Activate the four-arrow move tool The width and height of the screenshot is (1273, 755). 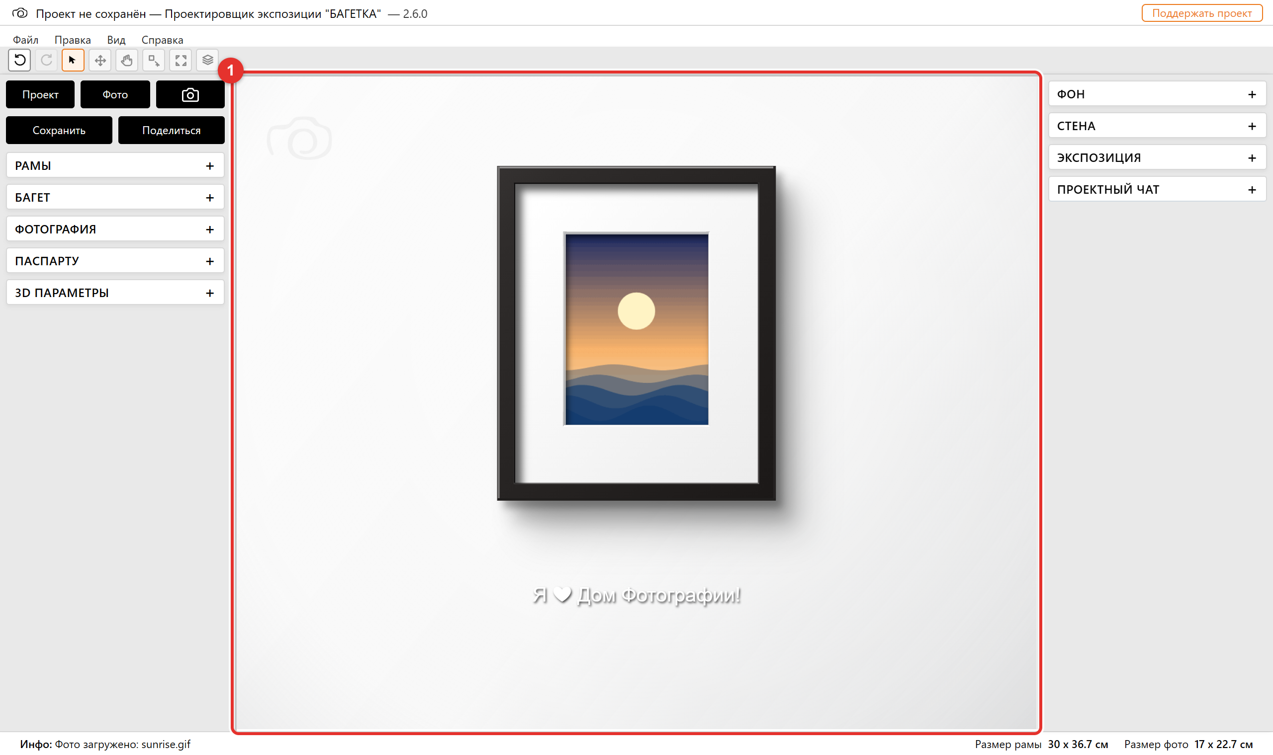coord(100,60)
